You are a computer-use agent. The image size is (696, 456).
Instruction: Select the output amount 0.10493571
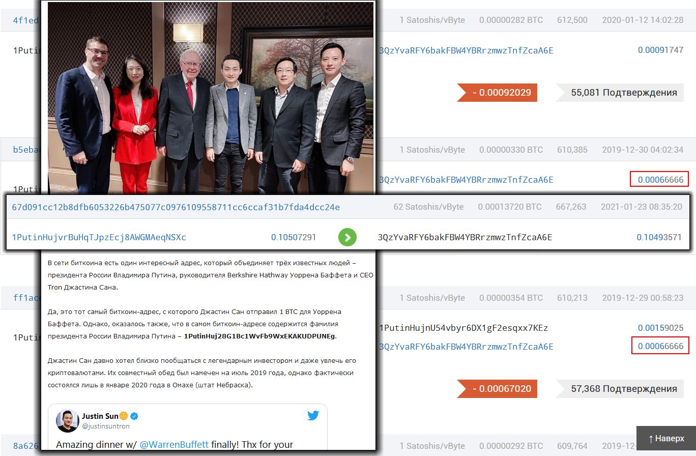coord(659,237)
